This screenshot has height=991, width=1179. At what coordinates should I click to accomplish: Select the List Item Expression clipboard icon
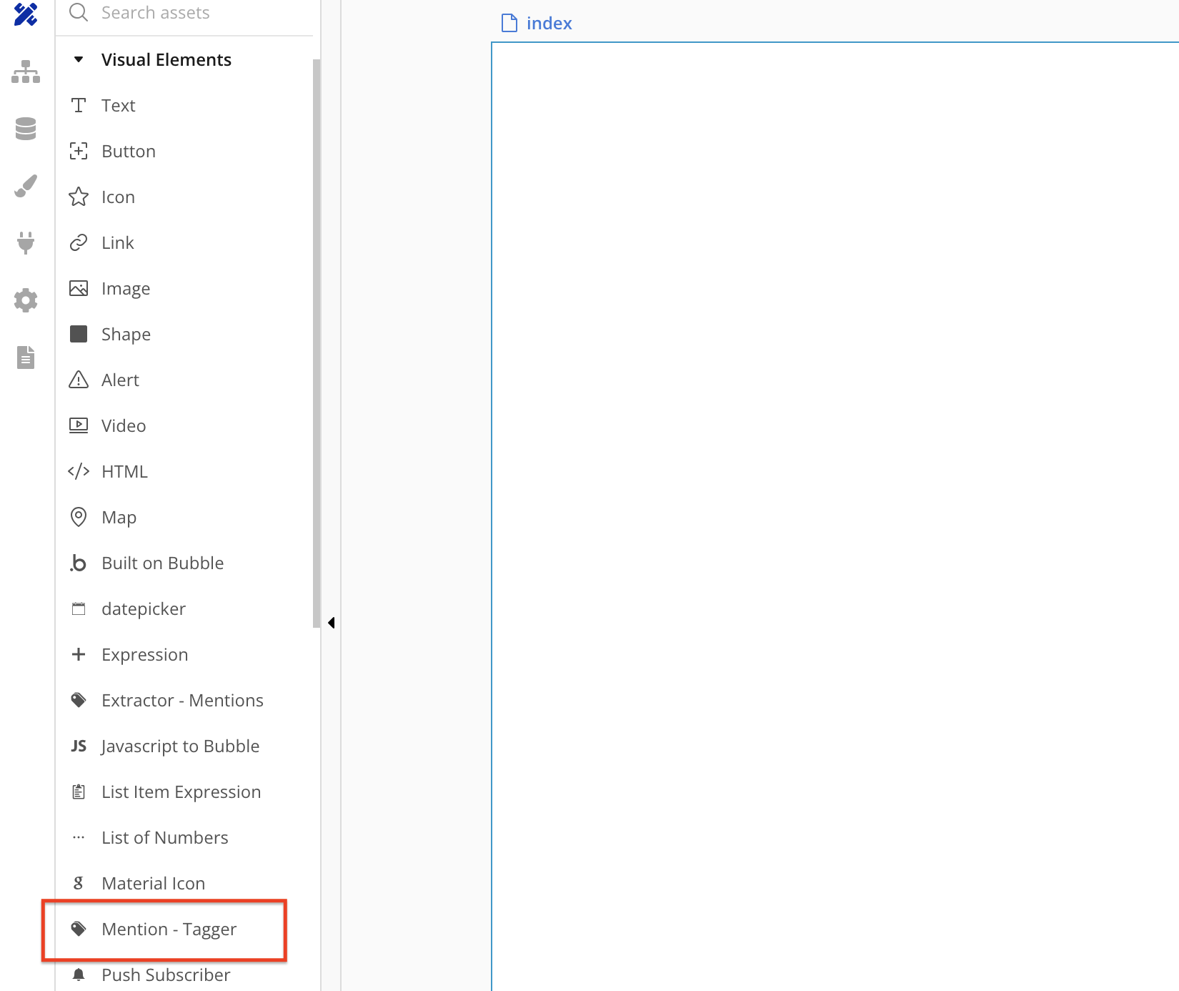[x=79, y=792]
